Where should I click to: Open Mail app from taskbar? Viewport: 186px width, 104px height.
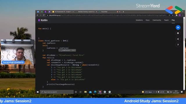point(90,92)
